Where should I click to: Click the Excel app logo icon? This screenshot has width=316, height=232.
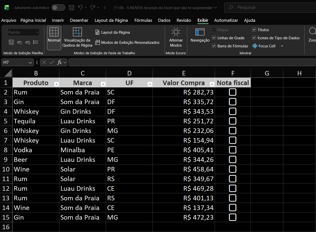coord(6,8)
